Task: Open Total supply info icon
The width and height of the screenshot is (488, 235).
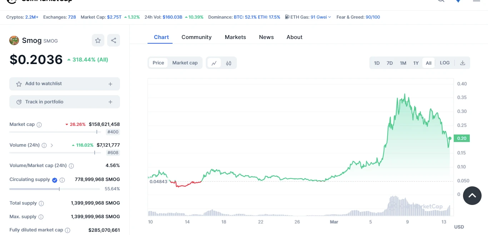Action: click(x=41, y=204)
